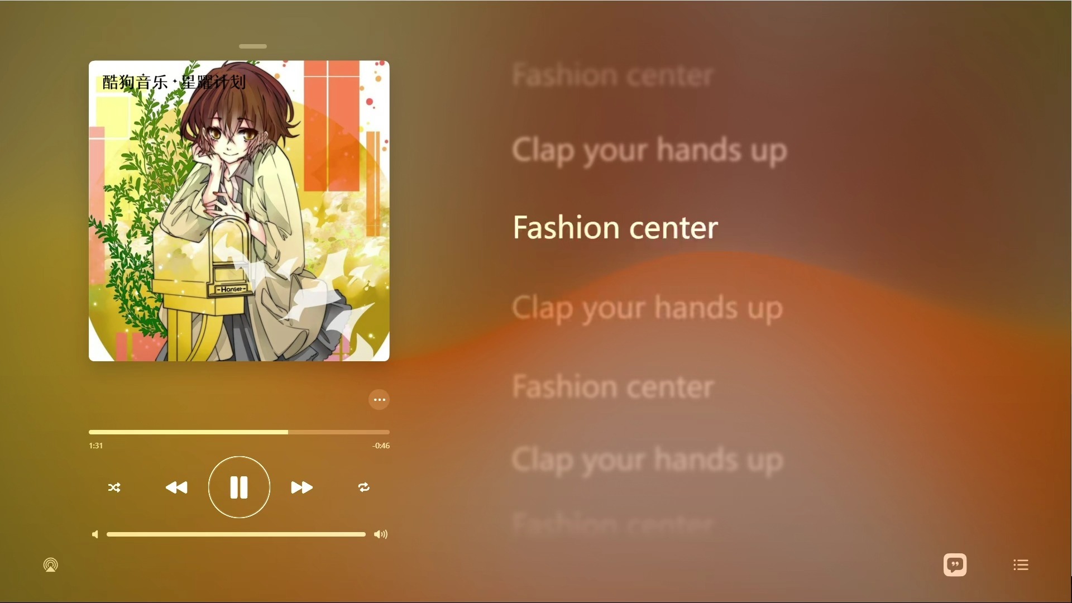The width and height of the screenshot is (1072, 603).
Task: Open the playlist queue icon
Action: point(1021,565)
